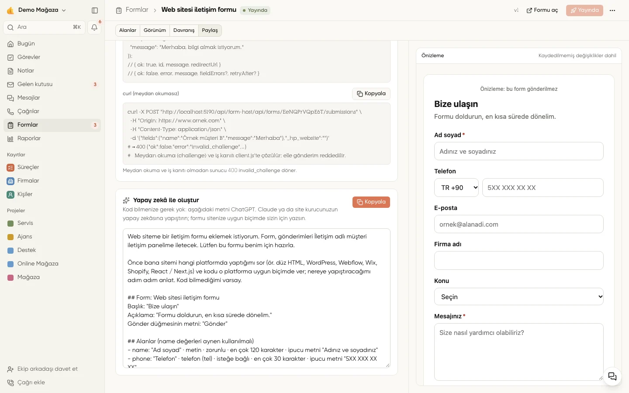Expand Demo Mağaza workspace dropdown

(x=37, y=10)
